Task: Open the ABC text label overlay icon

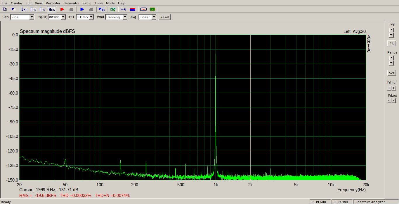Action: 102,9
